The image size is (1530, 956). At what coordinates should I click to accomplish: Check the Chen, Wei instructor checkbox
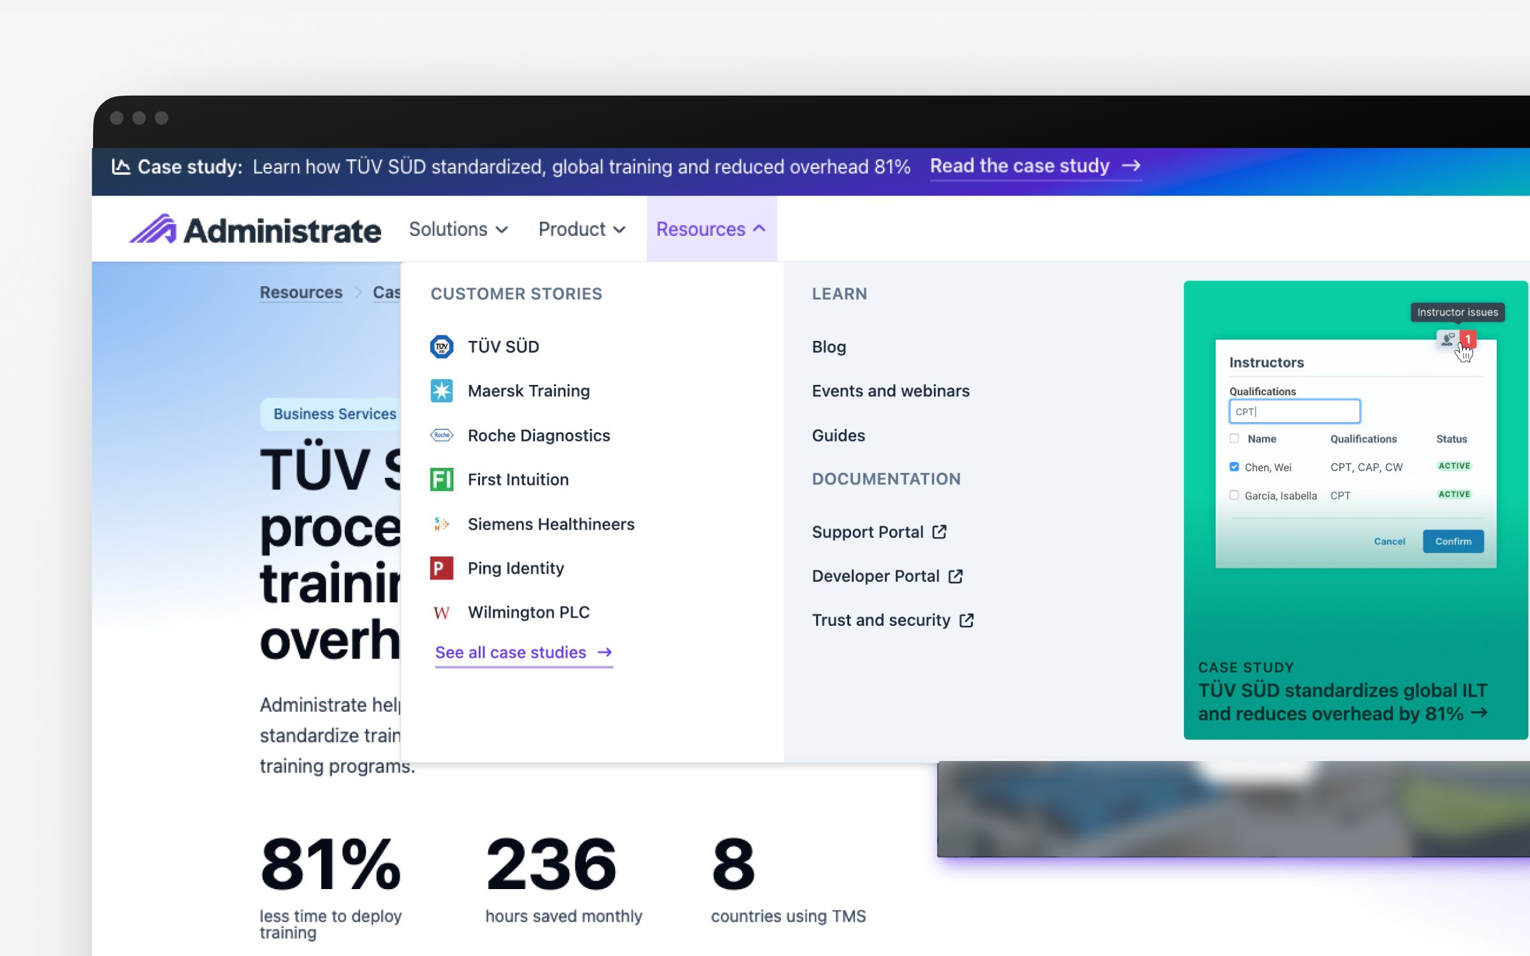(x=1234, y=467)
